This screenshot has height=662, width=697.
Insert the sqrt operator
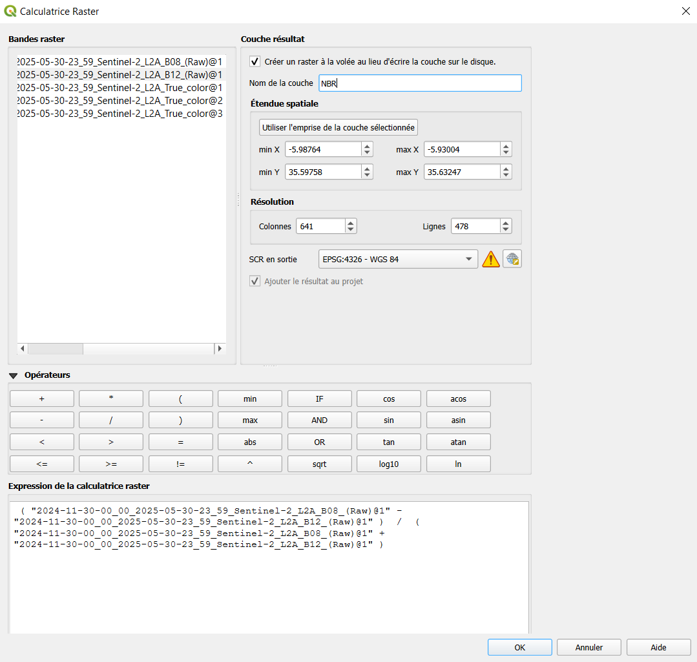pyautogui.click(x=319, y=463)
